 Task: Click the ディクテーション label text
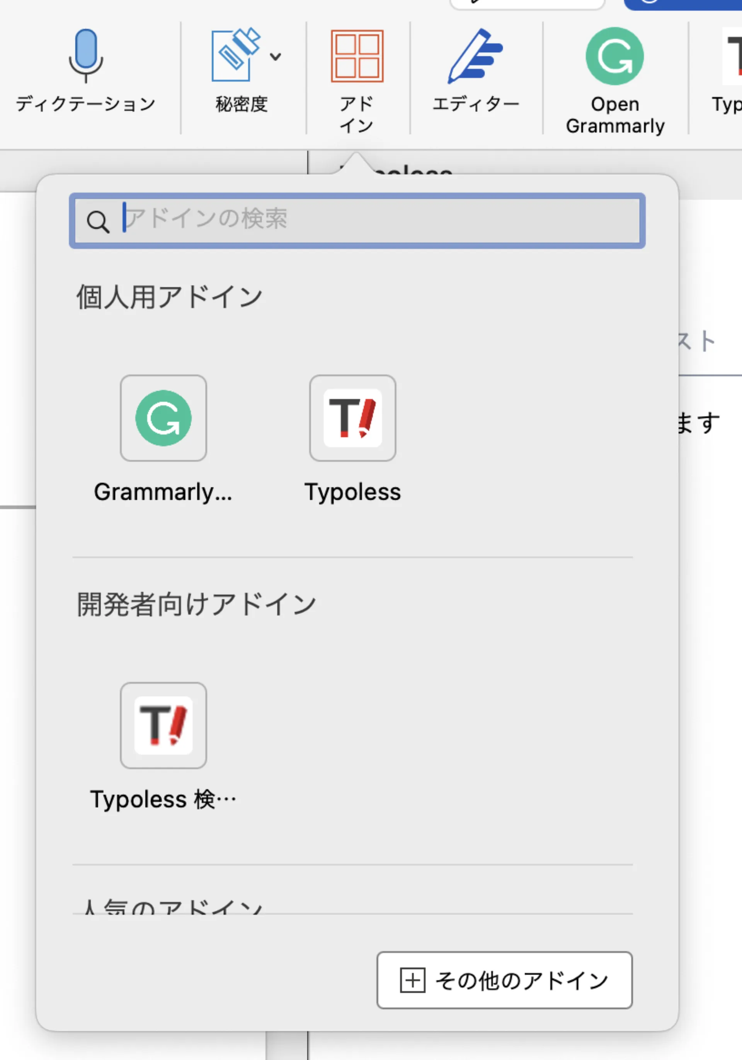(86, 104)
